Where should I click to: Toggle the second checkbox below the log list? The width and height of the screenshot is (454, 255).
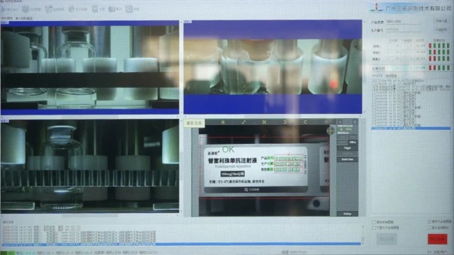click(x=374, y=228)
